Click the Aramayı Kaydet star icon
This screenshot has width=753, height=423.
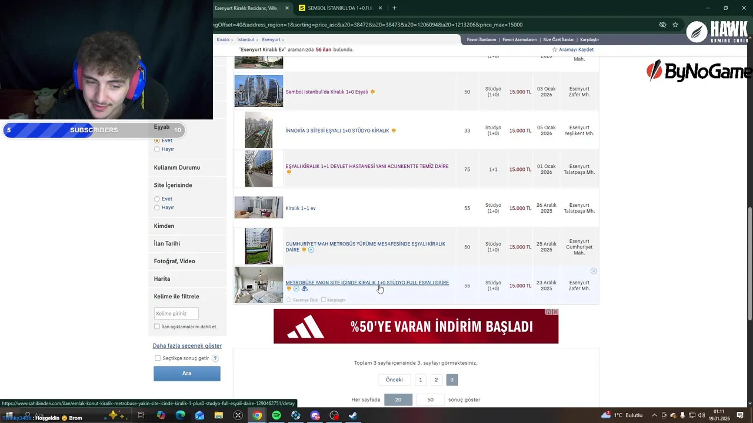point(555,50)
